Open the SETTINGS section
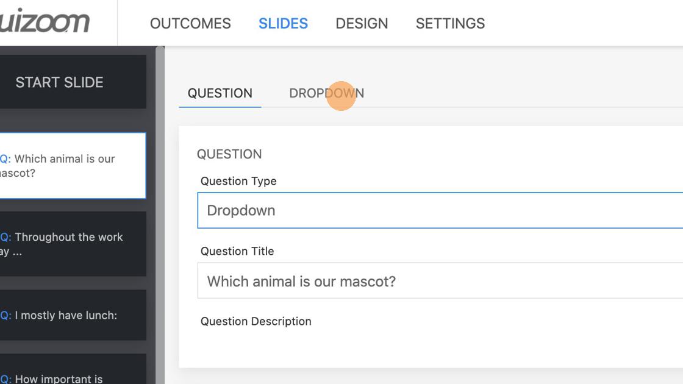This screenshot has height=384, width=683. pos(450,24)
